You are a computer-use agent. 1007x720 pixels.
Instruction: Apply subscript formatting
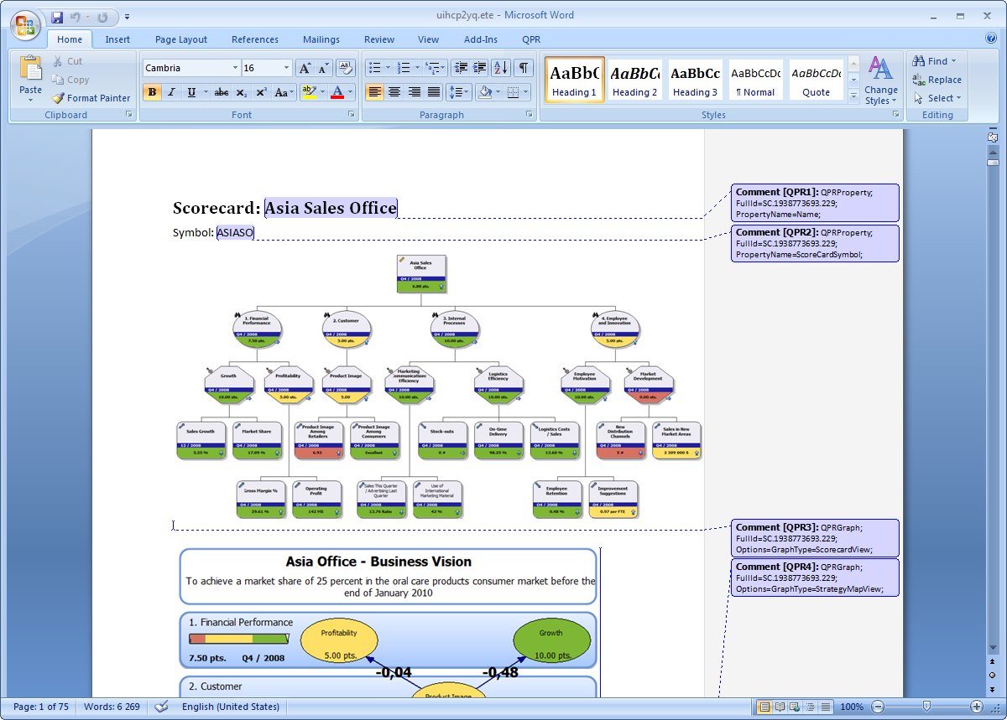pyautogui.click(x=242, y=92)
